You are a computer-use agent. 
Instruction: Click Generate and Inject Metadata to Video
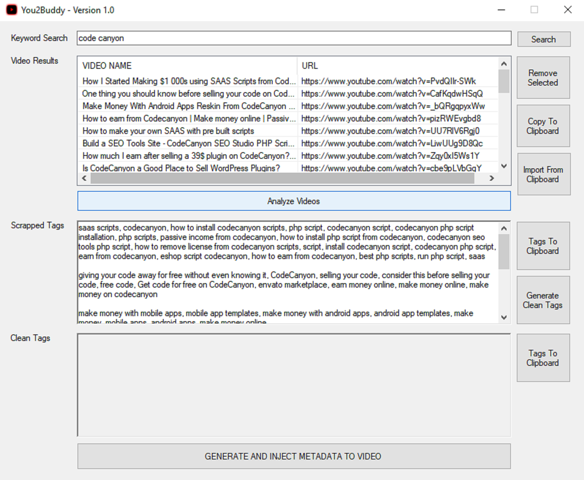(294, 456)
